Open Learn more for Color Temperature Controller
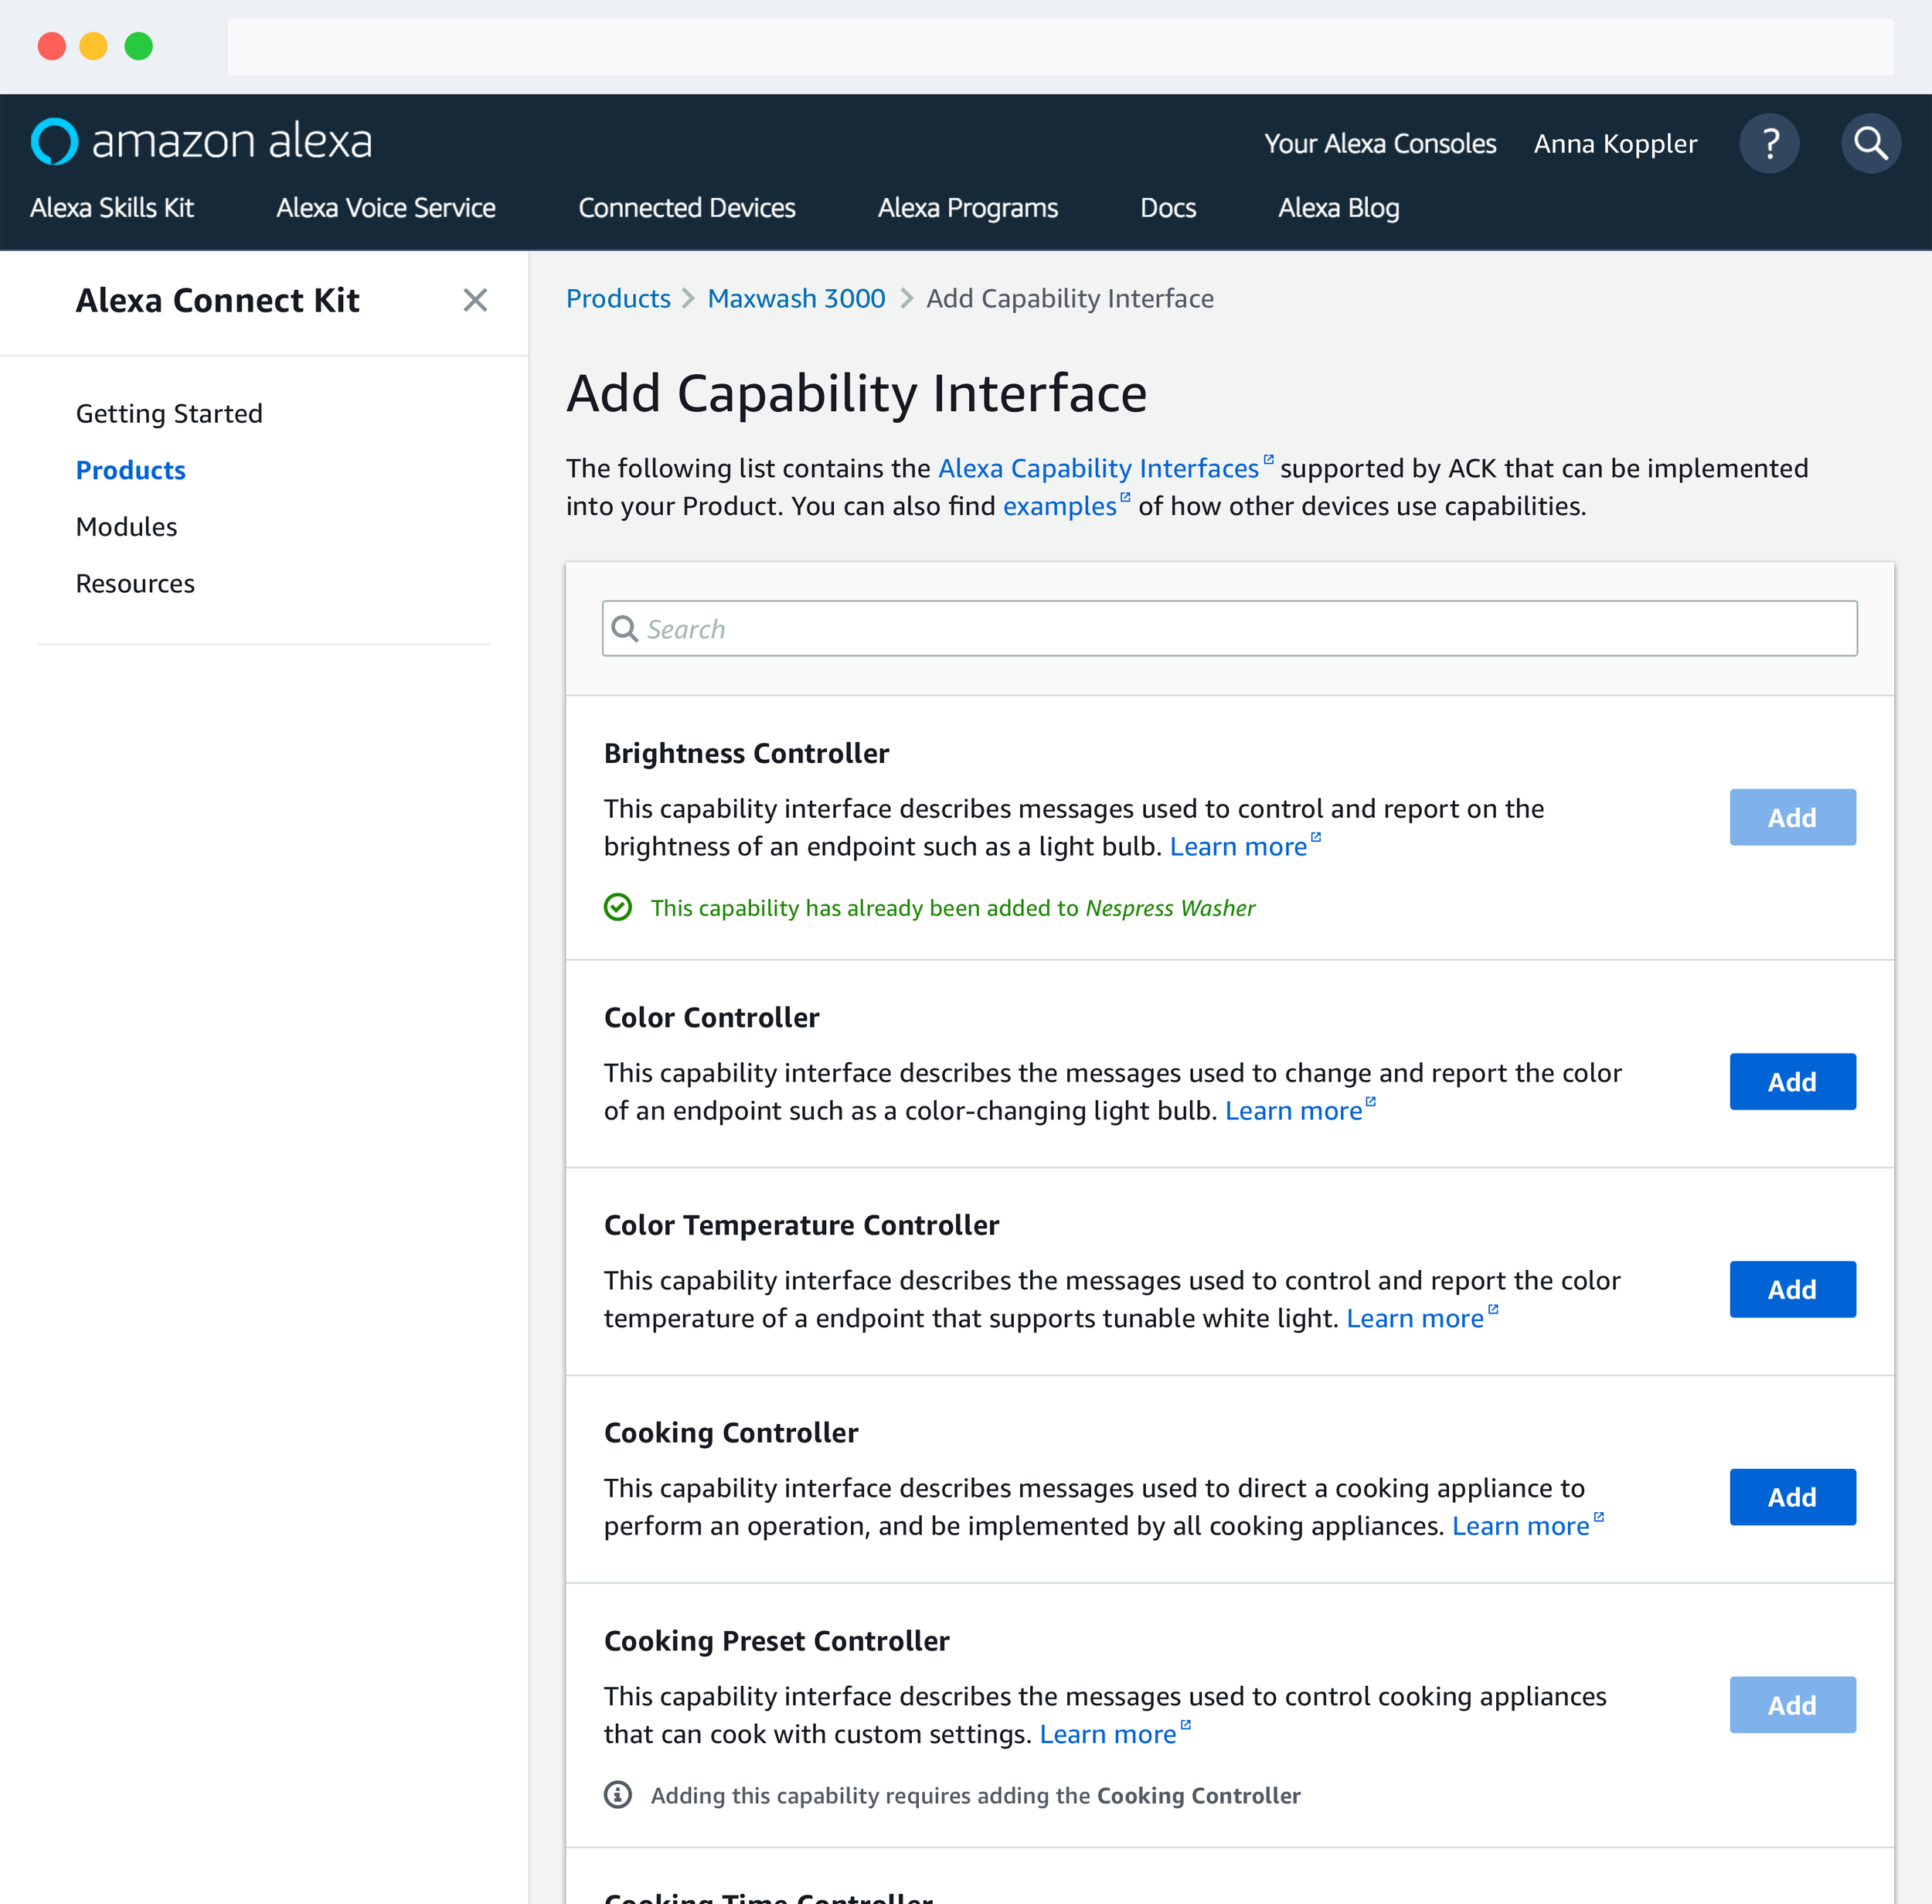This screenshot has height=1904, width=1932. 1414,1319
